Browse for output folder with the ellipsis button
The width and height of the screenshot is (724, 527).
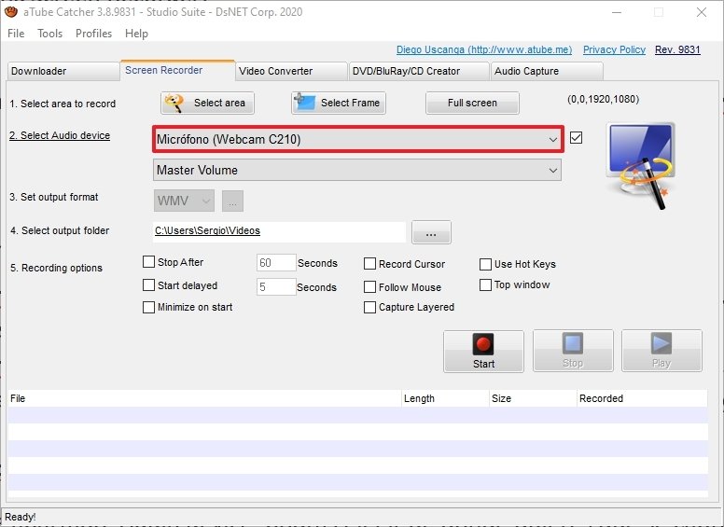click(x=431, y=232)
